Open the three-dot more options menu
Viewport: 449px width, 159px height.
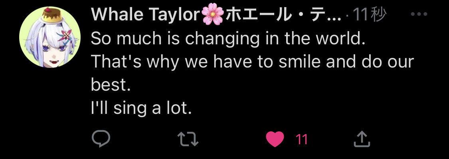419,14
